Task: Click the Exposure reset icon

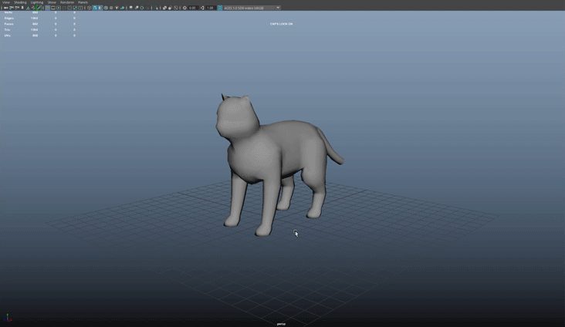Action: pos(184,8)
